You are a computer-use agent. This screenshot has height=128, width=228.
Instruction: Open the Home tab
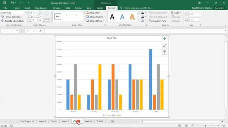pos(16,8)
